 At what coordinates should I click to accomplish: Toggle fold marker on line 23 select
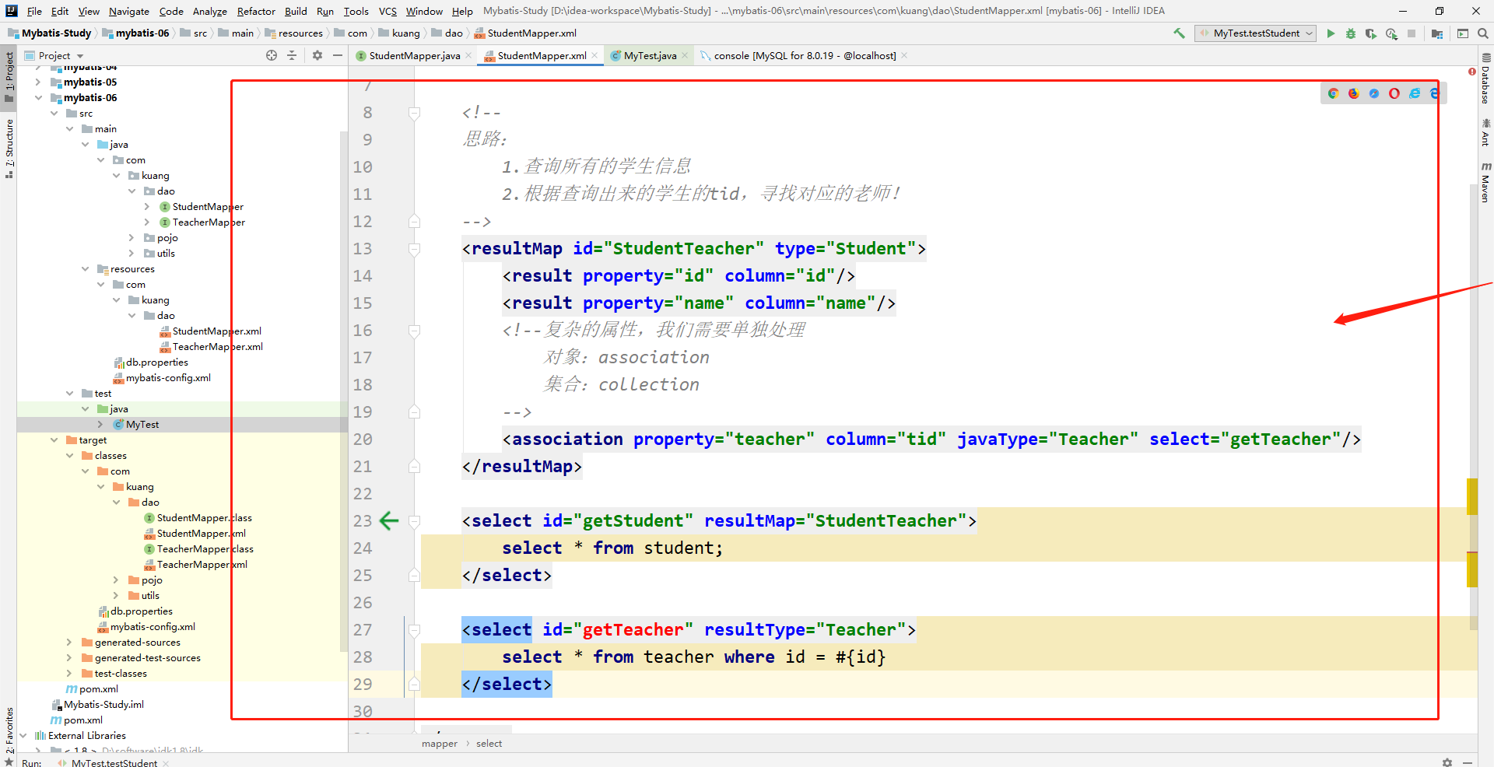[414, 522]
